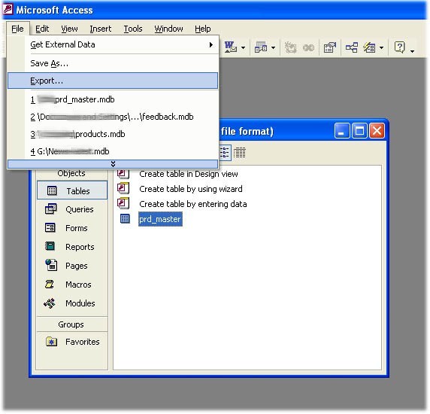The width and height of the screenshot is (430, 414).
Task: Select Export... in the File menu
Action: pos(113,81)
